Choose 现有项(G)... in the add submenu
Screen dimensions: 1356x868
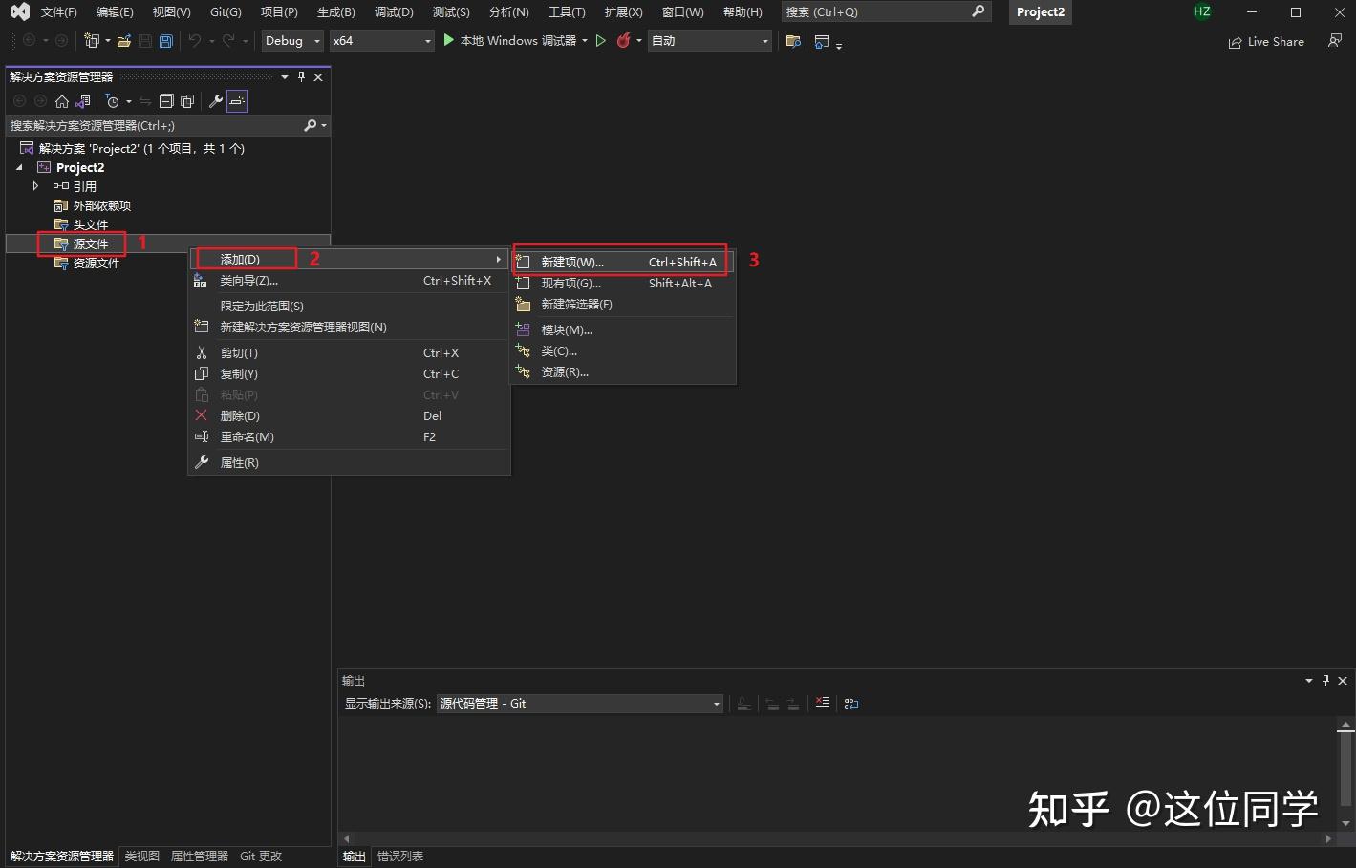(x=624, y=283)
